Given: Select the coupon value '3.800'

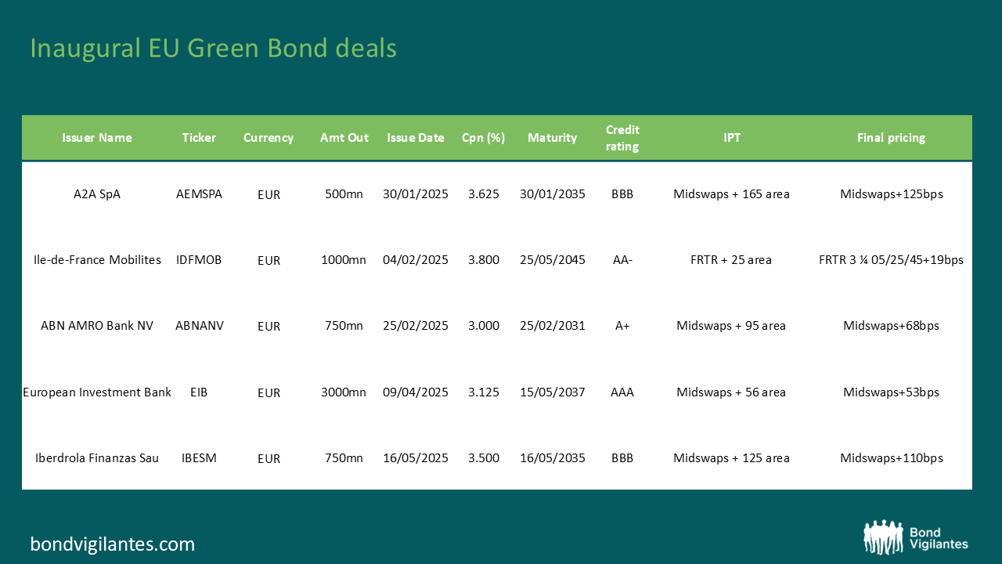Looking at the screenshot, I should 484,260.
